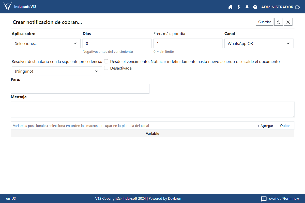Screen dimensions: 305x203
Task: Click the footer copyright Powered by Devkron text
Action: tap(138, 198)
